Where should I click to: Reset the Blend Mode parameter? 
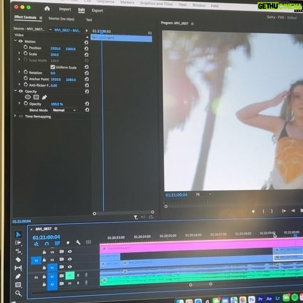[x=87, y=110]
